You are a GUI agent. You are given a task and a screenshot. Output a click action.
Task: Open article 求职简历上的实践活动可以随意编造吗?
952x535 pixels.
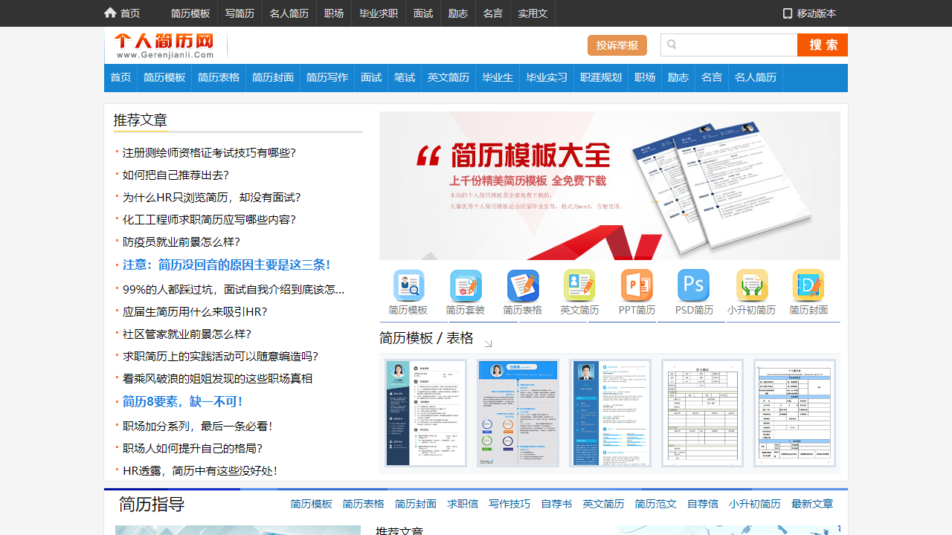coord(220,357)
